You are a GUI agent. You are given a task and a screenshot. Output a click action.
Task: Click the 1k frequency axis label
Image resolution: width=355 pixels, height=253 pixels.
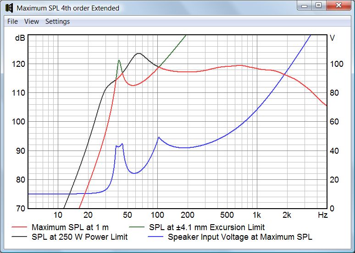(x=257, y=215)
